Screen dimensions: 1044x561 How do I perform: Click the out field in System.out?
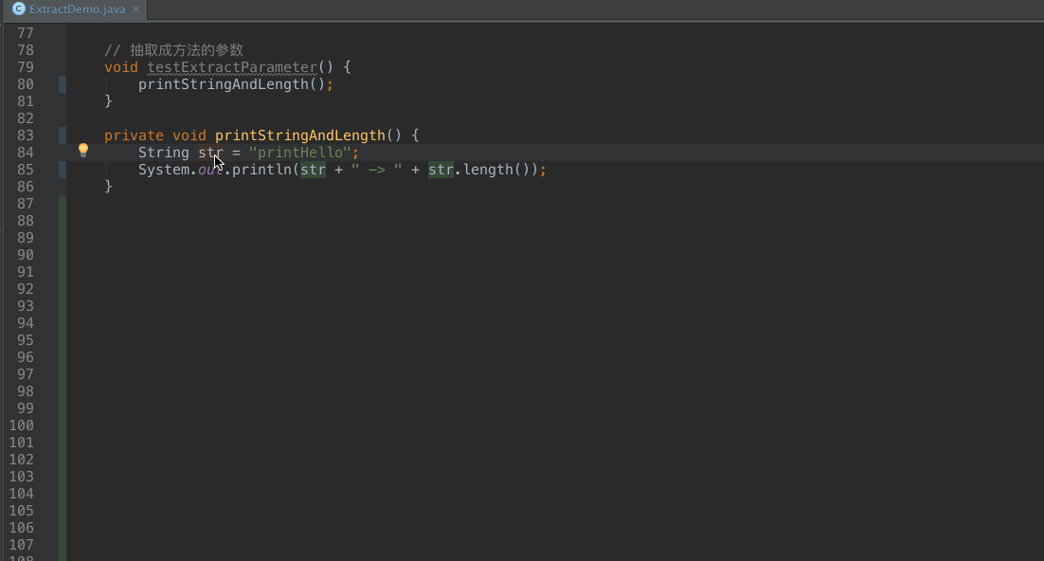point(210,170)
